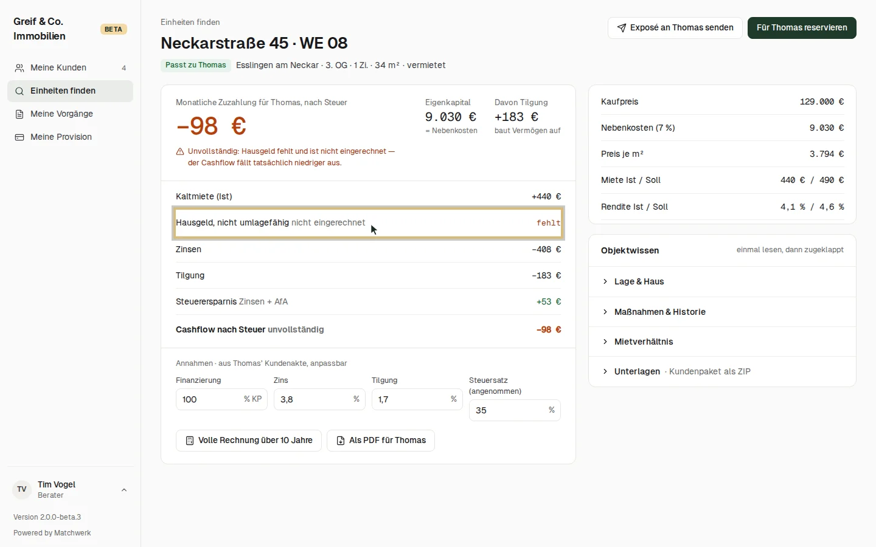Screen dimensions: 876x547
Task: Click the warning triangle icon by Unvollständig
Action: (180, 151)
